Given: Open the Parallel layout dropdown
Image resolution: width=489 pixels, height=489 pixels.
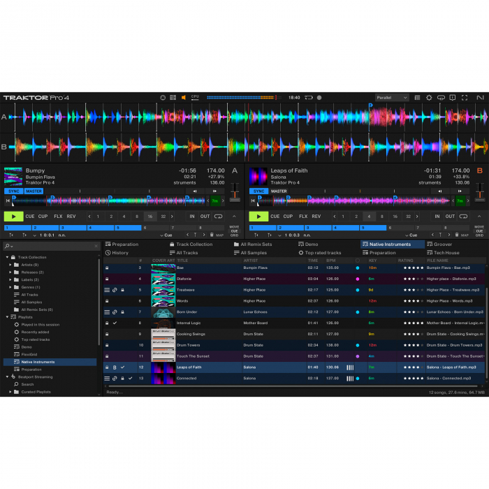Looking at the screenshot, I should [391, 98].
